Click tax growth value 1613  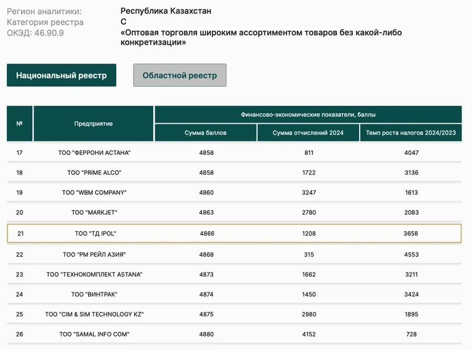(x=412, y=193)
